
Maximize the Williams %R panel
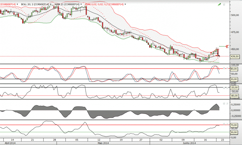point(224,88)
